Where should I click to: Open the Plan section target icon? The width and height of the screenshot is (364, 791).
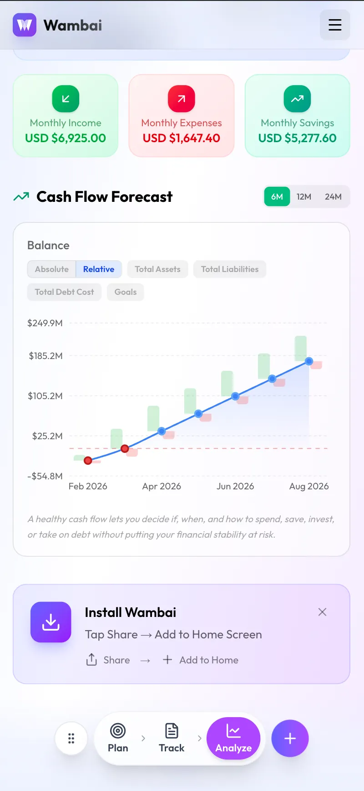point(117,730)
